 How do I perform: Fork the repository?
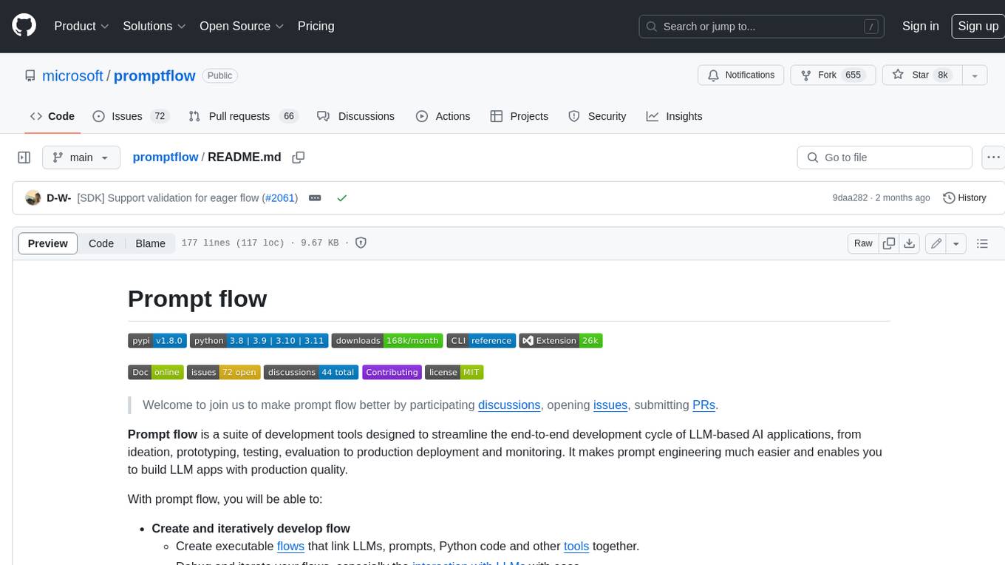click(833, 75)
